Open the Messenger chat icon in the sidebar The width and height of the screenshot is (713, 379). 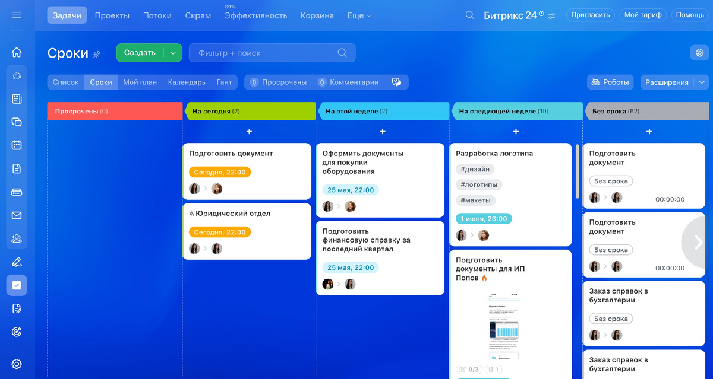pyautogui.click(x=17, y=122)
